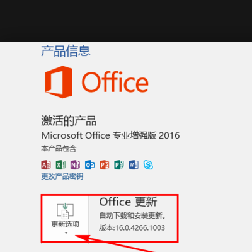Expand the arrow beneath 更新选项
Screen dimensions: 252x252
(x=66, y=232)
